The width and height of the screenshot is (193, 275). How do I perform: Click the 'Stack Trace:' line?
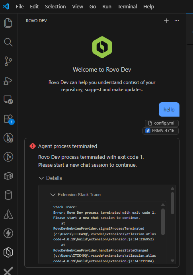[x=65, y=207]
